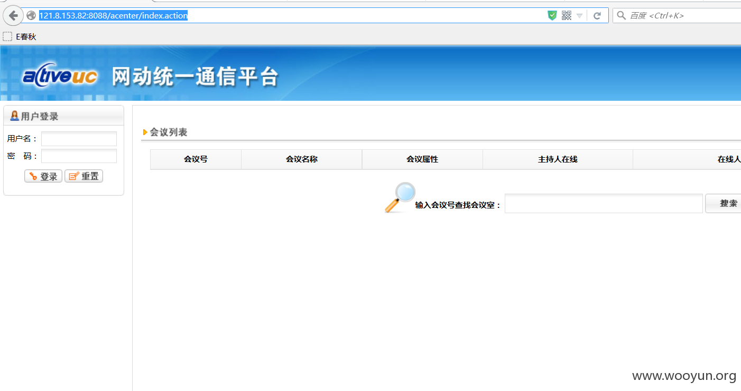Go back with the browser back arrow
Image resolution: width=741 pixels, height=391 pixels.
tap(13, 15)
